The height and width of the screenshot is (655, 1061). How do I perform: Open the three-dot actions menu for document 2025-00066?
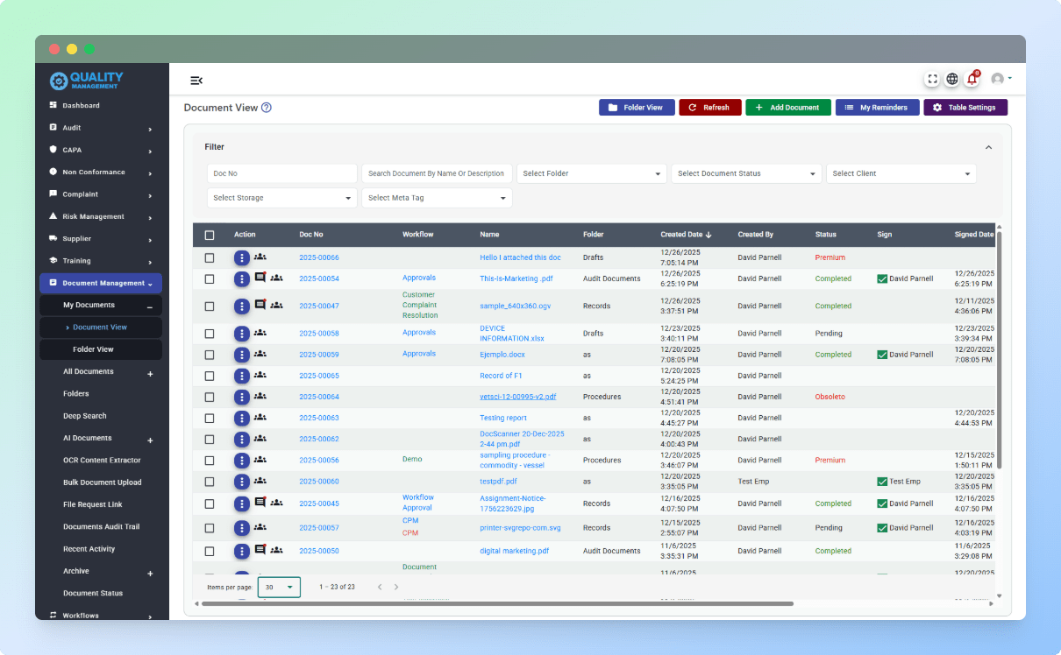click(x=241, y=257)
